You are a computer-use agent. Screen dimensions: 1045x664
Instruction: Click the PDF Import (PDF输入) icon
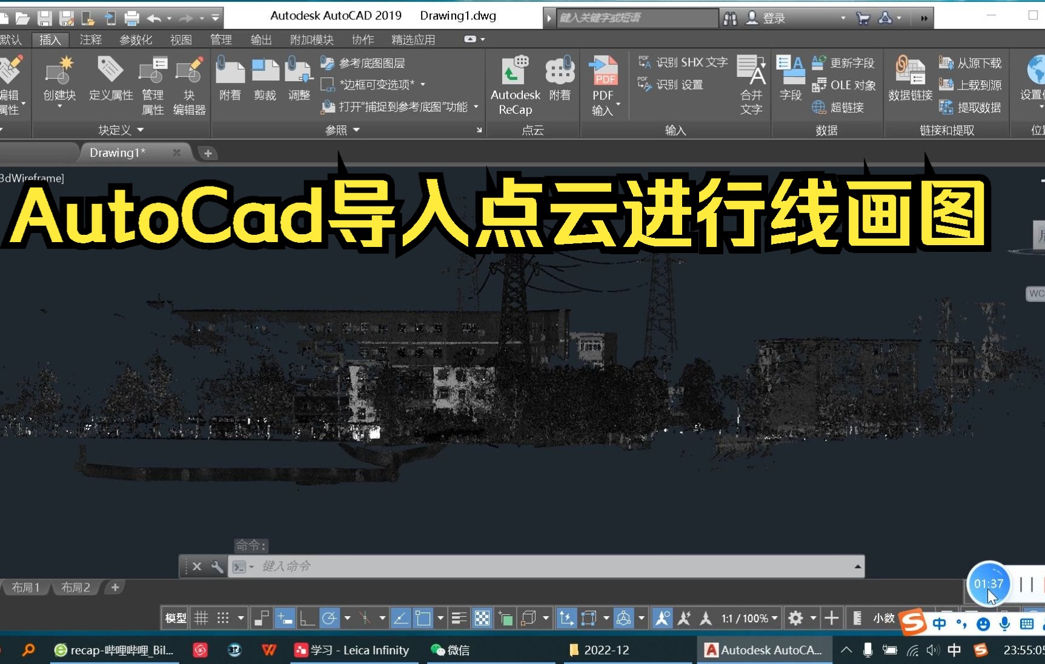pos(603,85)
